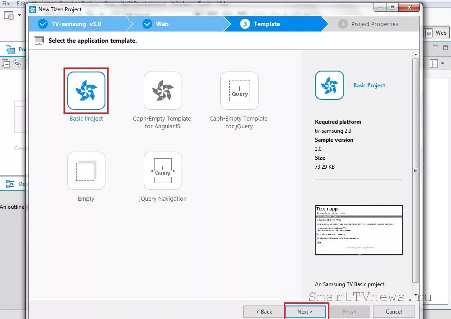Minimize the right panel in main window
Image resolution: width=451 pixels, height=319 pixels.
(435, 47)
